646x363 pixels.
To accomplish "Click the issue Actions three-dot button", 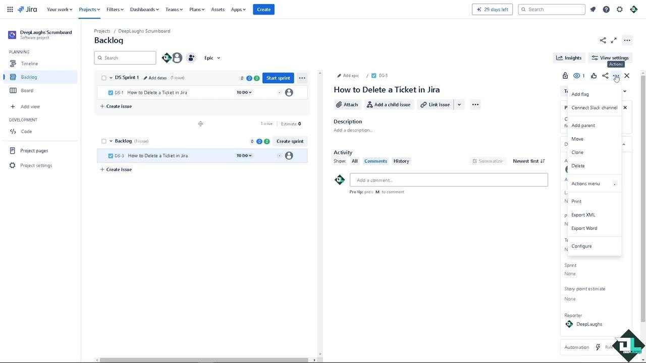I will pos(616,76).
